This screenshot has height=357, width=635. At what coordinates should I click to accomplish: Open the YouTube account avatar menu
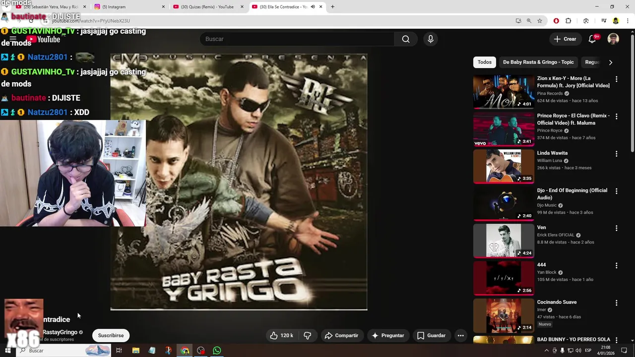[x=613, y=39]
